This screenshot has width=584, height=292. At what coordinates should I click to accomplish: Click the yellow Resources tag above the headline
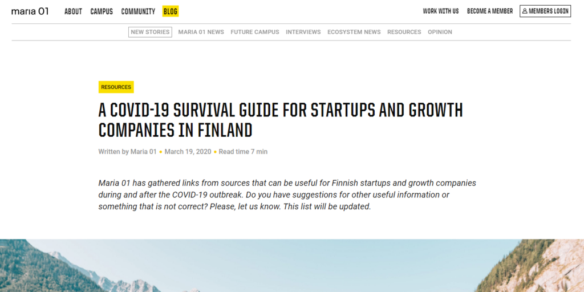pyautogui.click(x=116, y=87)
